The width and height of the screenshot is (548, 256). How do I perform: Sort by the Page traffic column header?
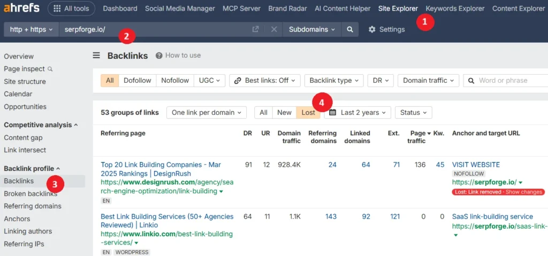coord(419,137)
